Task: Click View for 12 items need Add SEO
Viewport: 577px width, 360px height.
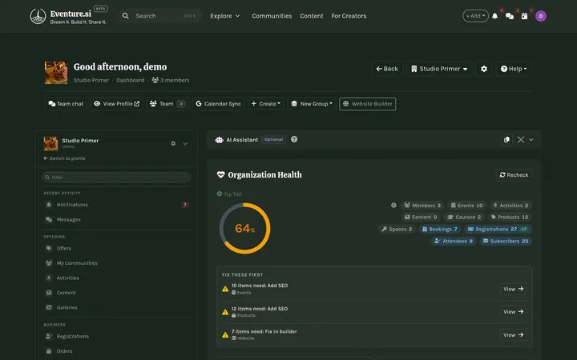Action: click(514, 312)
